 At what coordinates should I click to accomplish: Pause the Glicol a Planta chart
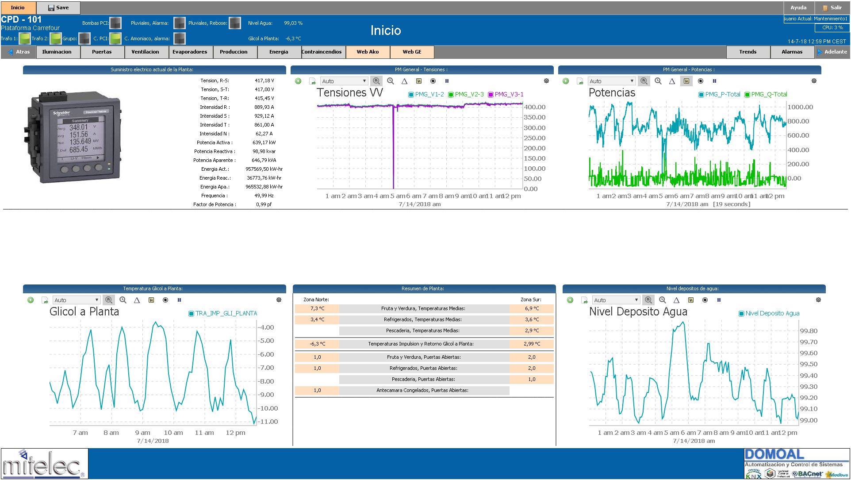click(179, 300)
